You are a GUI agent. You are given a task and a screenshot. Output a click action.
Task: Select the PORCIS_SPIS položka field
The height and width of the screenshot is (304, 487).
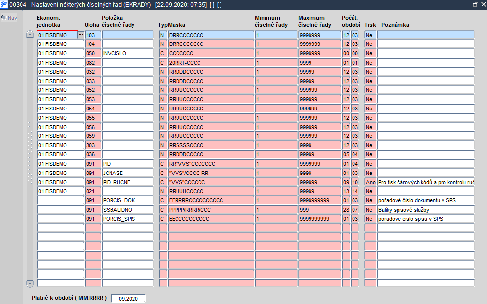128,219
